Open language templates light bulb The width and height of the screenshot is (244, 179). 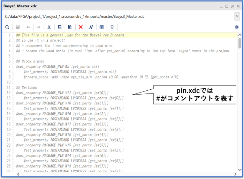pos(112,27)
